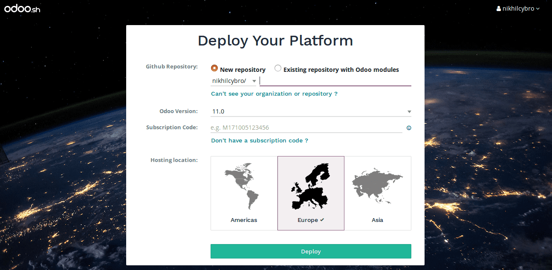The width and height of the screenshot is (552, 270).
Task: Click the Deploy Your Platform heading
Action: [275, 40]
